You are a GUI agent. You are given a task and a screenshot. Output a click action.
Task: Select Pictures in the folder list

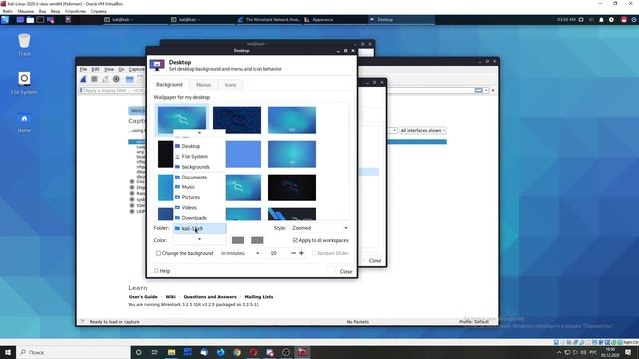199,197
